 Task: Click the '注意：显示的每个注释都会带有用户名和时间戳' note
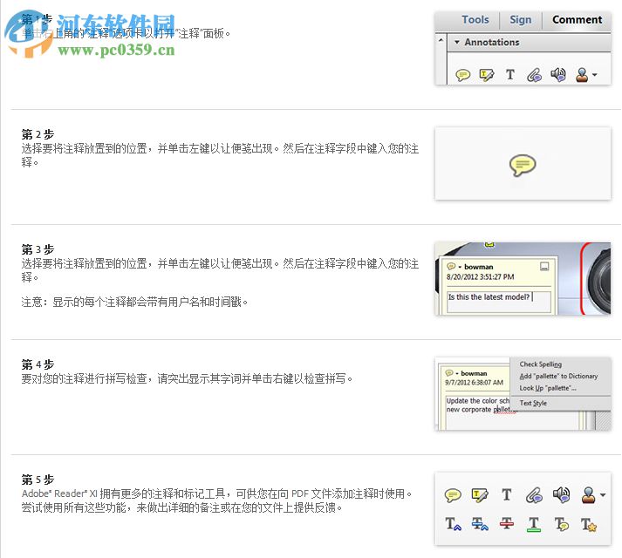135,303
